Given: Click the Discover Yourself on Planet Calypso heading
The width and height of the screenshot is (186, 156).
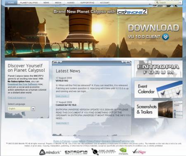Looking at the screenshot, I should point(26,68).
